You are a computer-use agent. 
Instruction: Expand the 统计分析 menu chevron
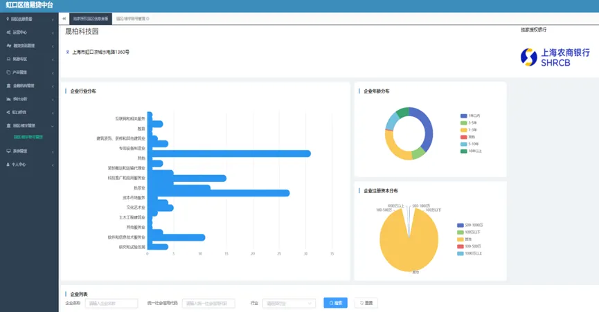tap(53, 100)
